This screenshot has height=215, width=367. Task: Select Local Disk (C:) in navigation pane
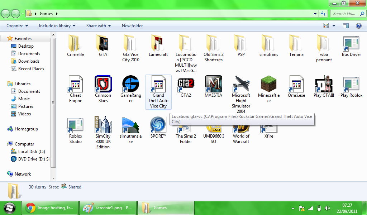pos(32,152)
